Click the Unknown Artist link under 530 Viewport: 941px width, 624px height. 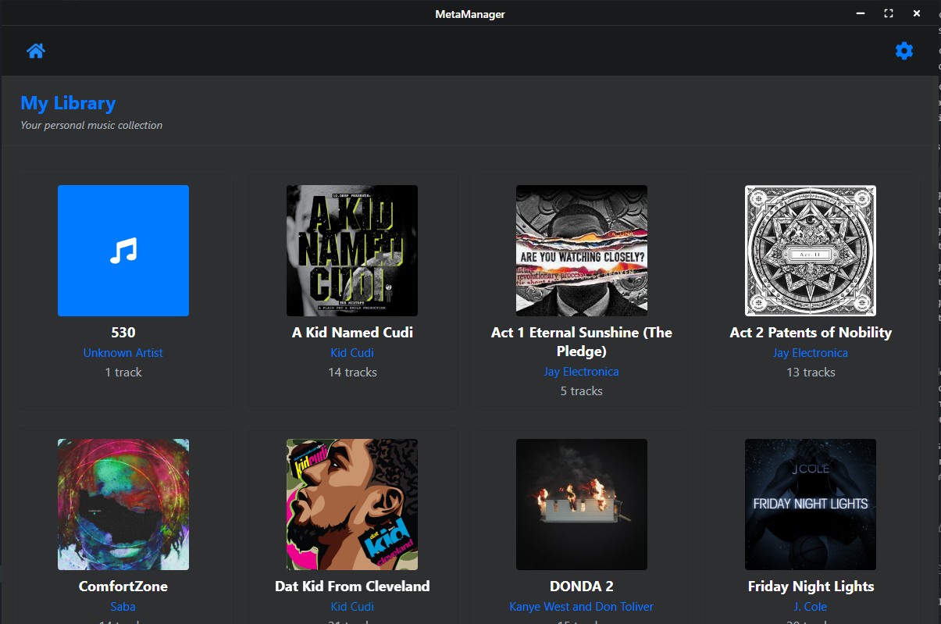pyautogui.click(x=123, y=353)
